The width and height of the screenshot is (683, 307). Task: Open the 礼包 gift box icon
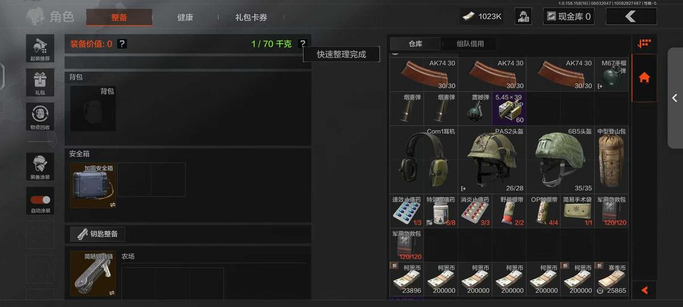click(40, 83)
